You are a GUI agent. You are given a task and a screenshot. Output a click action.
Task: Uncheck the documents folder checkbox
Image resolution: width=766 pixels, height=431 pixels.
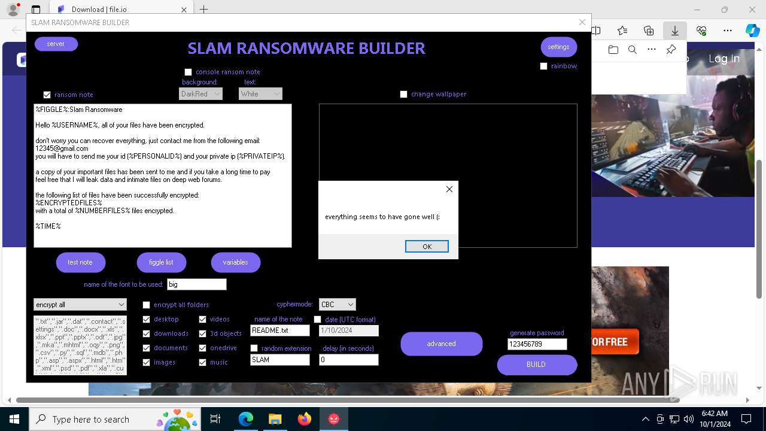coord(146,348)
